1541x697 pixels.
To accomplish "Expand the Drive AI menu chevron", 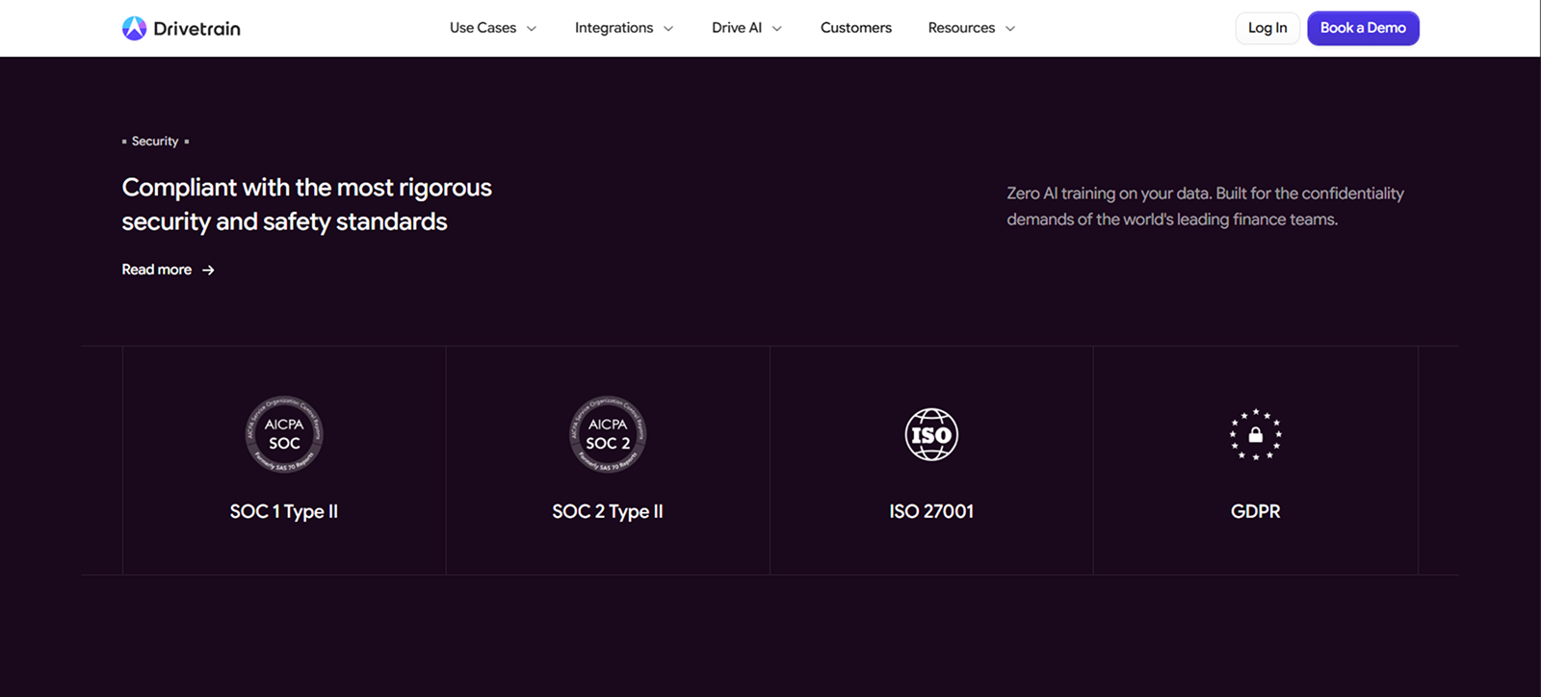I will pyautogui.click(x=777, y=29).
